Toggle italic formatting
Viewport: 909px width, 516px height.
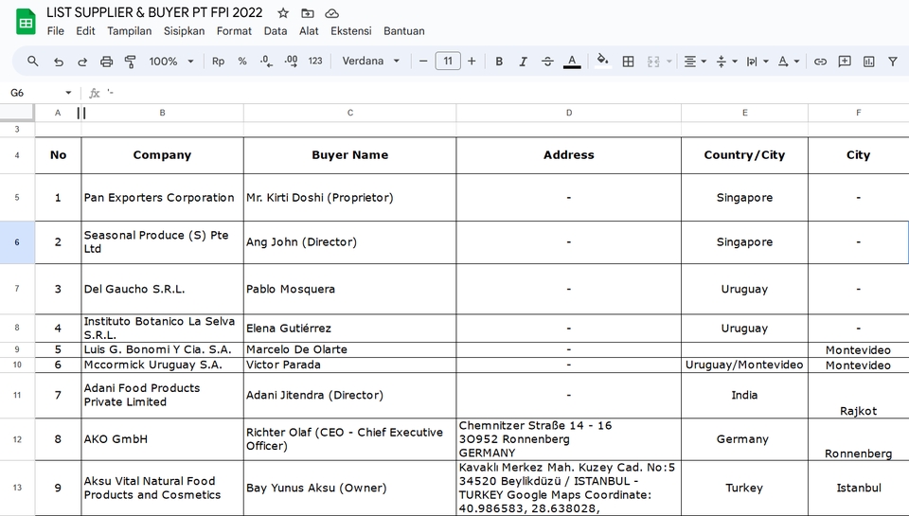524,61
